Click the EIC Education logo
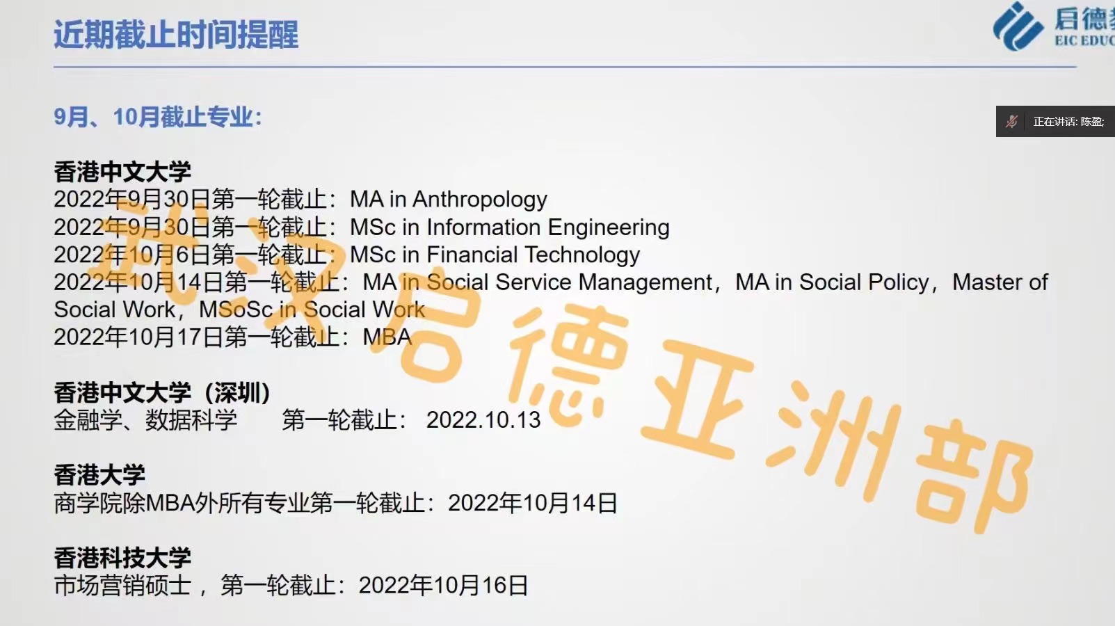 coord(1053,26)
